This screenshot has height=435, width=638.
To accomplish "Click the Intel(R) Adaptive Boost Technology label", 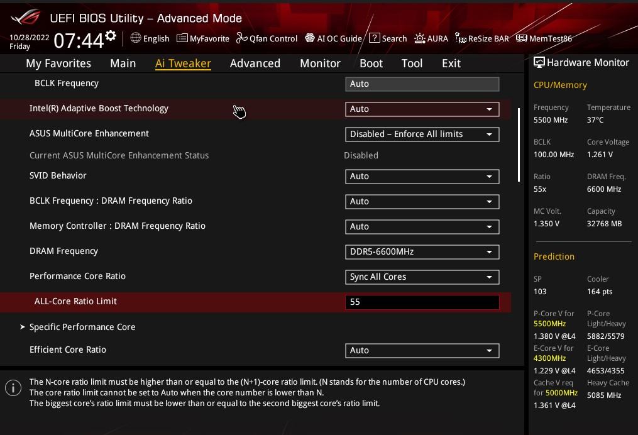I will tap(99, 108).
